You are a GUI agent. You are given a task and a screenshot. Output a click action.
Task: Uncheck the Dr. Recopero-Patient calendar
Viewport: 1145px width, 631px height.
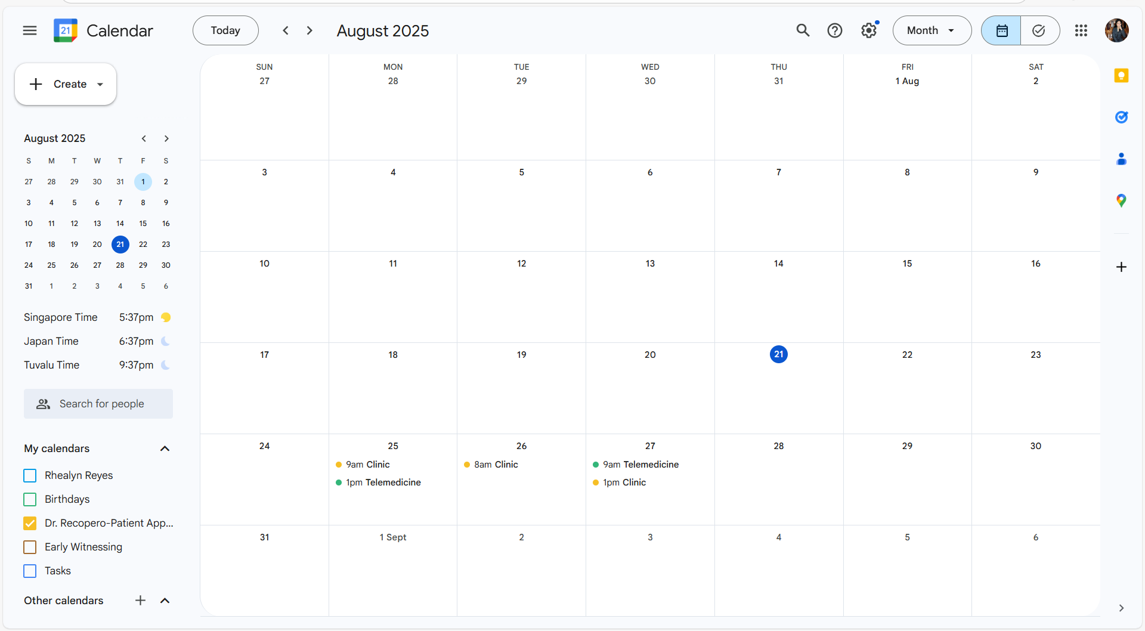(30, 523)
